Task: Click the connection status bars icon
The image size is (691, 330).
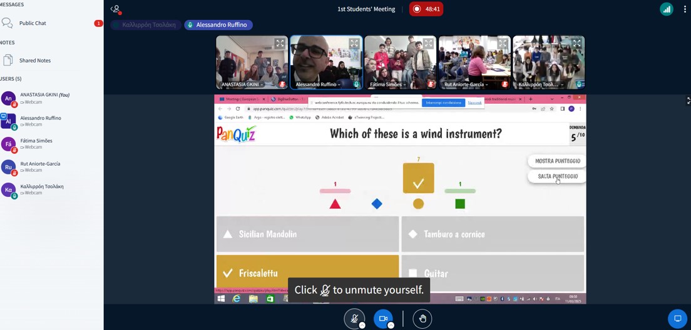Action: click(667, 9)
